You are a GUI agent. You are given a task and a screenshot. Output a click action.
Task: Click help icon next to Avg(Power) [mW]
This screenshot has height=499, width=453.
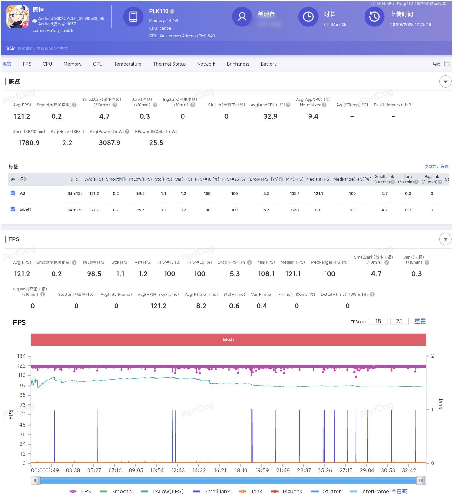127,132
